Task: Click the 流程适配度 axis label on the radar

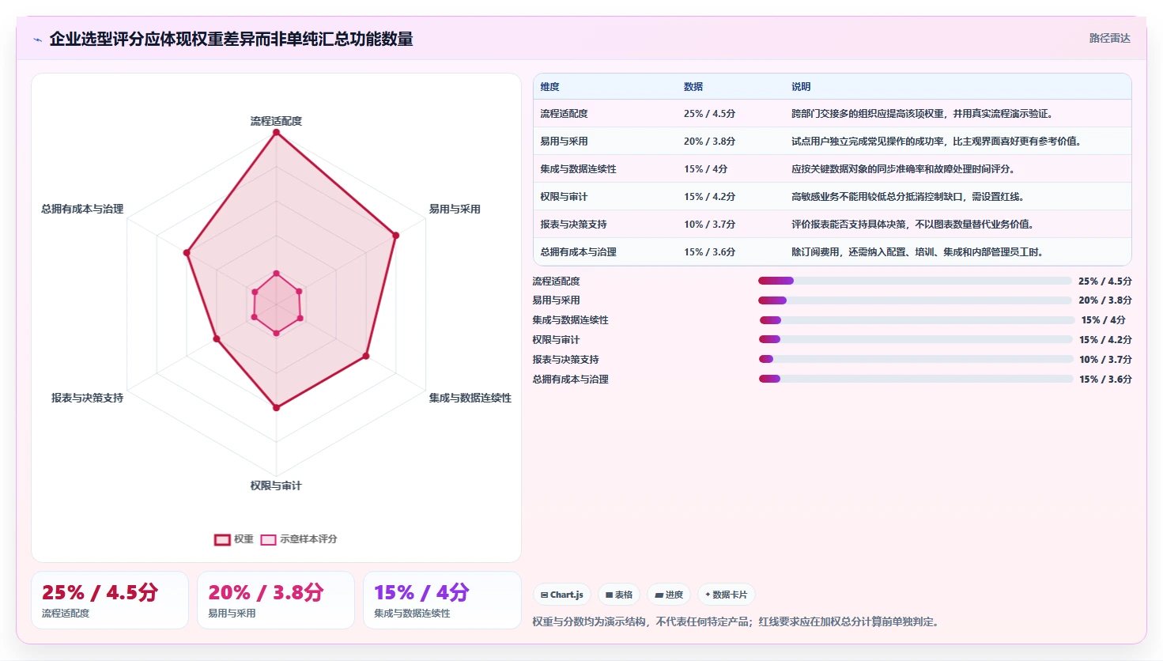Action: tap(276, 121)
